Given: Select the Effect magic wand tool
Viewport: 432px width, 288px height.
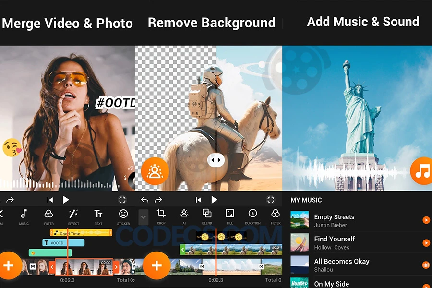Looking at the screenshot, I should pos(73,216).
